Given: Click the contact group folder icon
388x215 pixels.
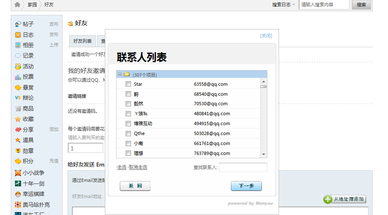Looking at the screenshot, I should 127,74.
